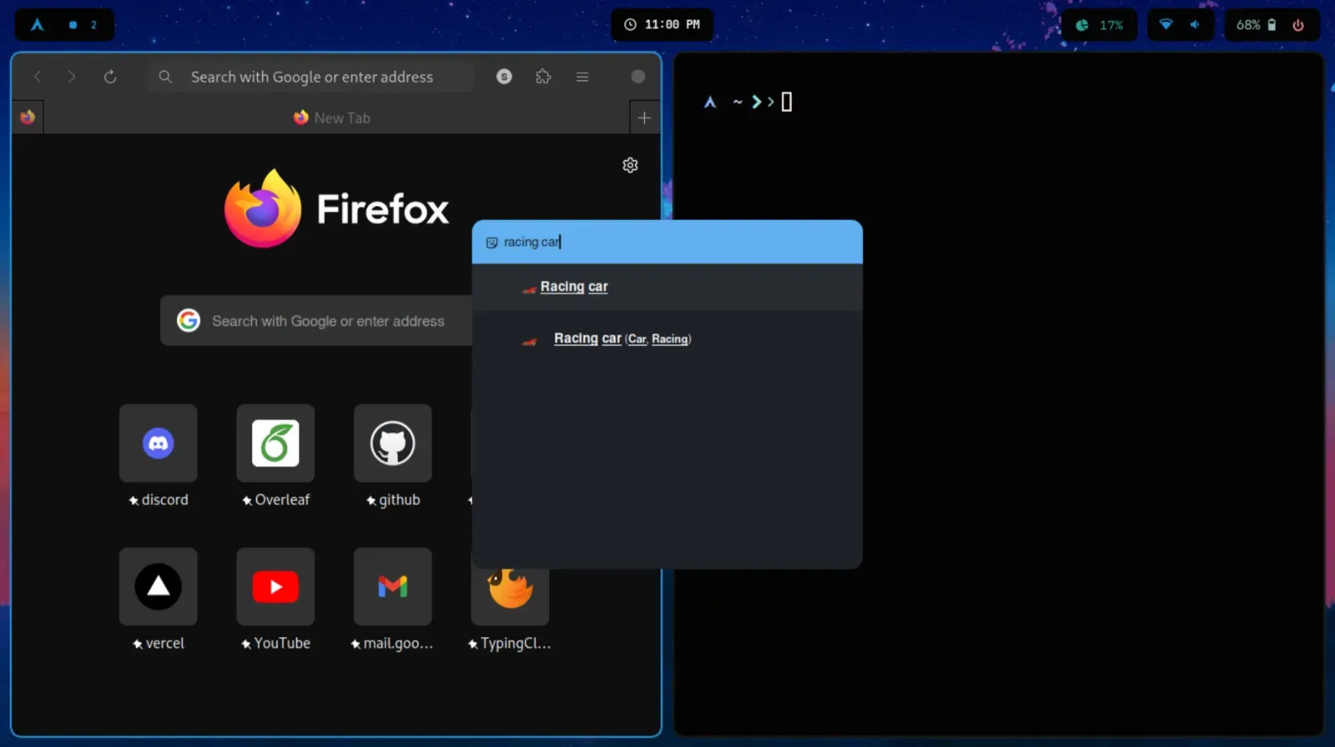
Task: Open the github shortcut tile
Action: 393,444
